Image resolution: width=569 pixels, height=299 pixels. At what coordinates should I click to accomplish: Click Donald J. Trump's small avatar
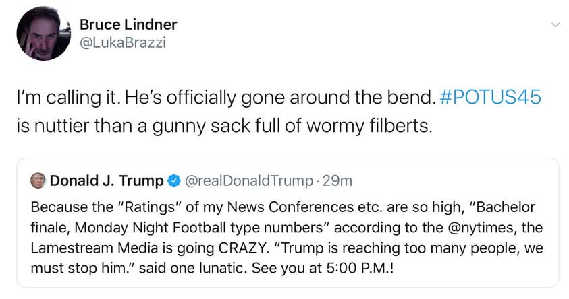pos(38,180)
